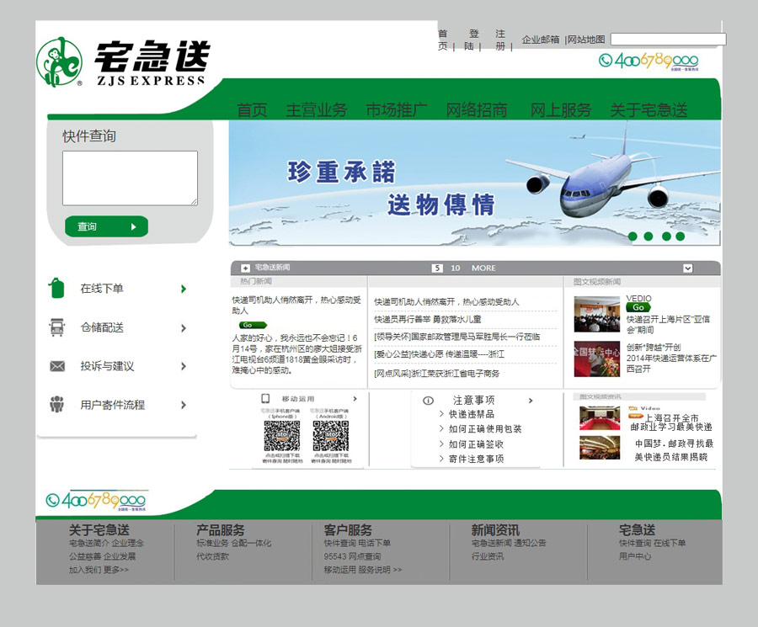
Task: Open the Android client QR code
Action: coord(331,436)
